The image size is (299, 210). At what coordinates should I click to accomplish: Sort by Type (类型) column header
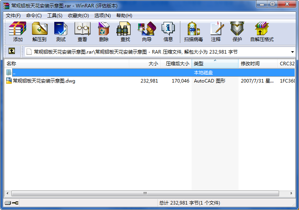click(x=215, y=64)
